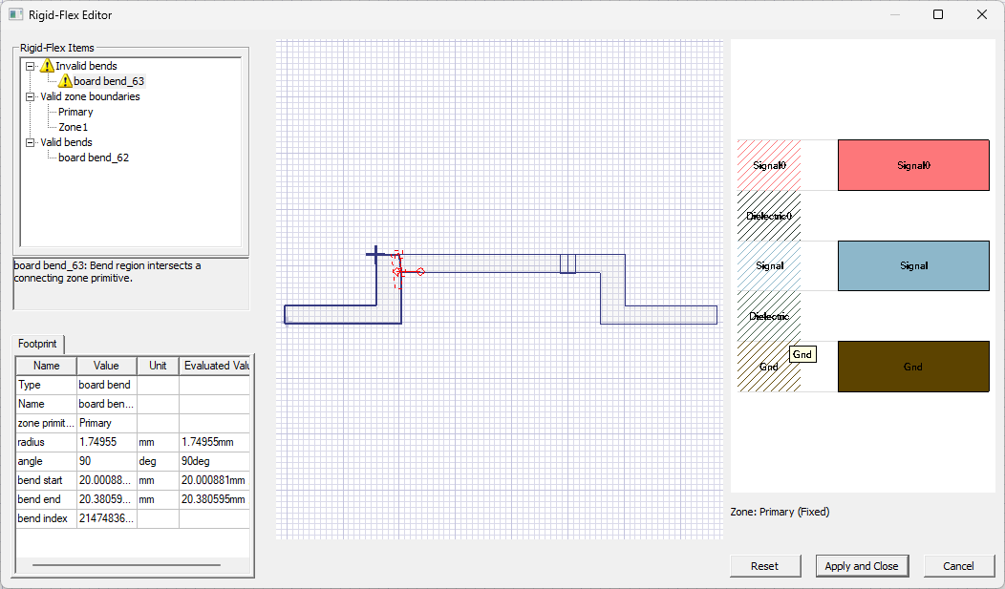Click the hatched Dielectric0 layer pattern
The height and width of the screenshot is (589, 1005).
coord(768,215)
